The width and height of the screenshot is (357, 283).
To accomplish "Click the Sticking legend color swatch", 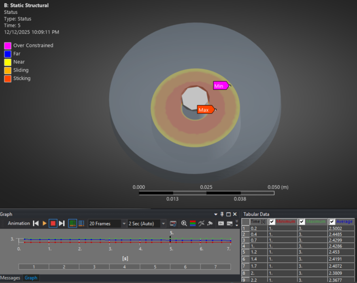I will pos(8,78).
